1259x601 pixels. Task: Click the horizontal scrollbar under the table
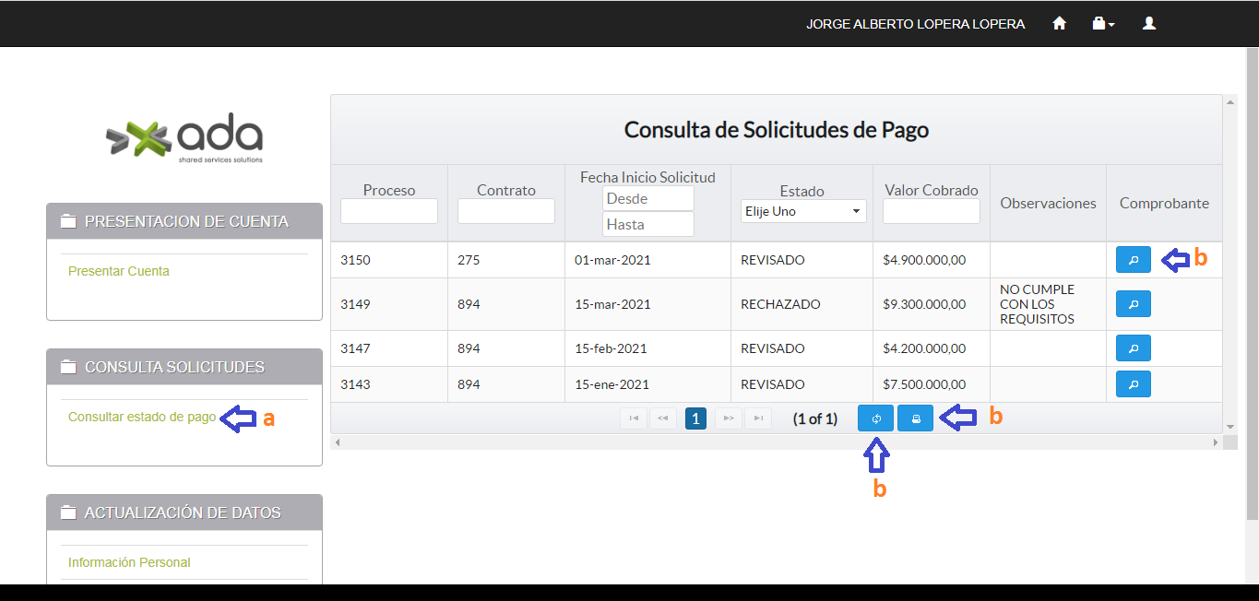775,442
